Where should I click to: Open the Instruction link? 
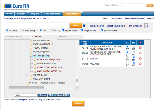tap(116, 18)
